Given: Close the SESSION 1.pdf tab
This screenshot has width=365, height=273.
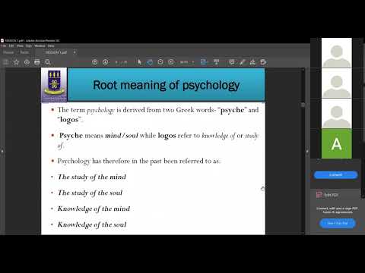Looking at the screenshot, I should pos(75,52).
